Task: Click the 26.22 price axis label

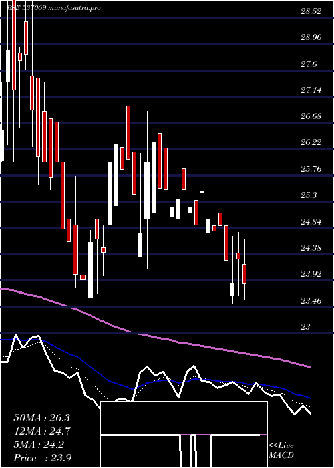Action: pyautogui.click(x=311, y=142)
